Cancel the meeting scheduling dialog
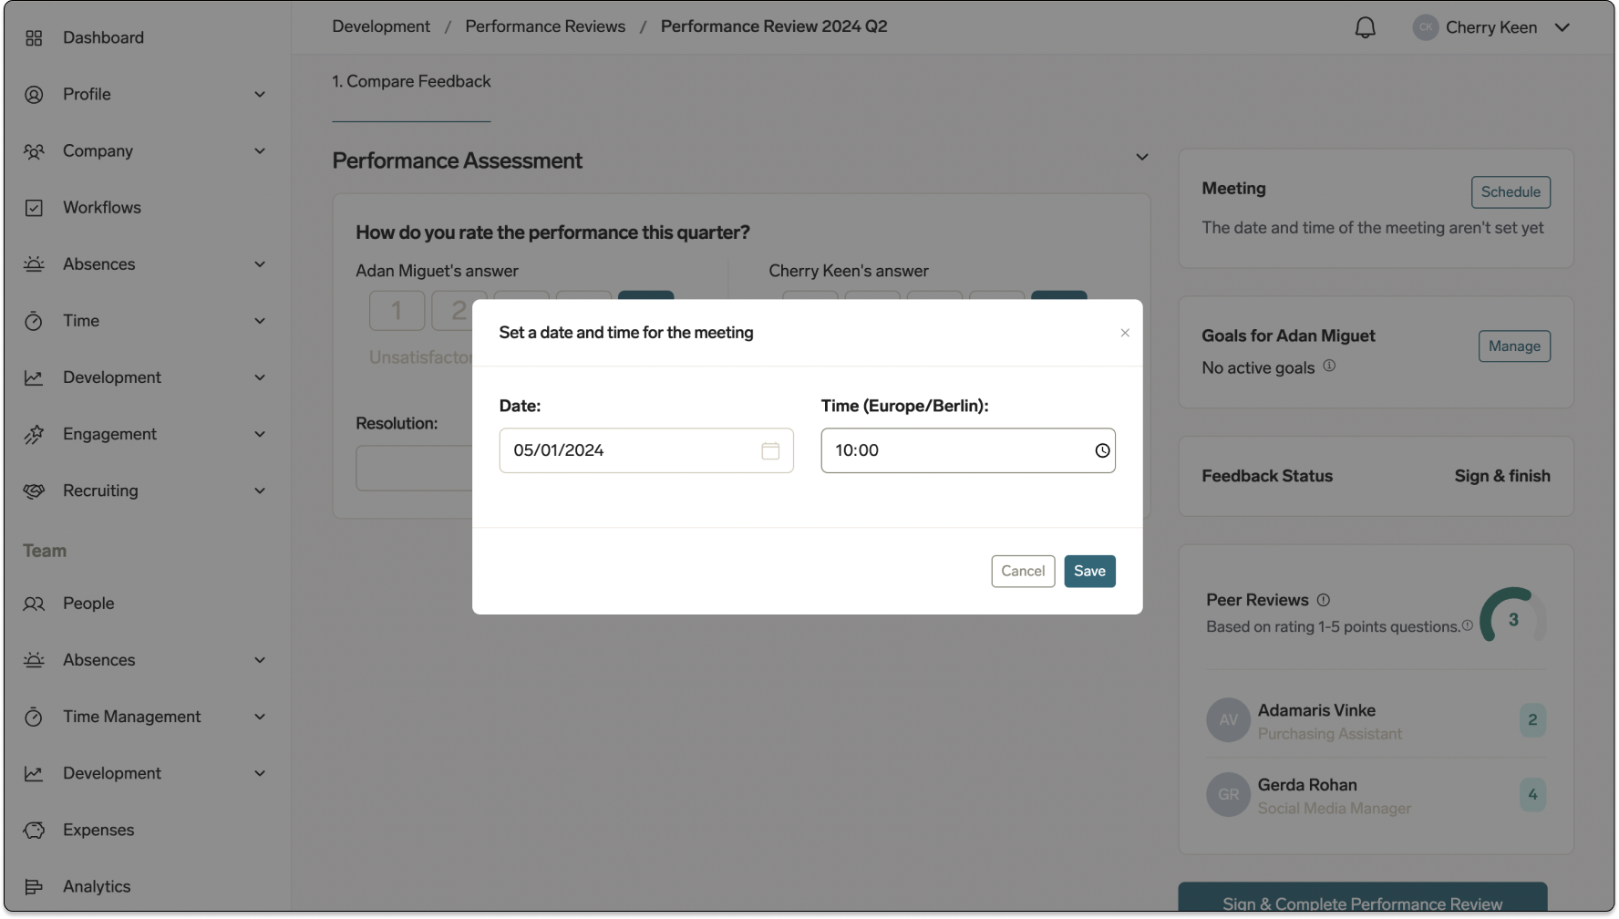The image size is (1619, 919). 1023,571
